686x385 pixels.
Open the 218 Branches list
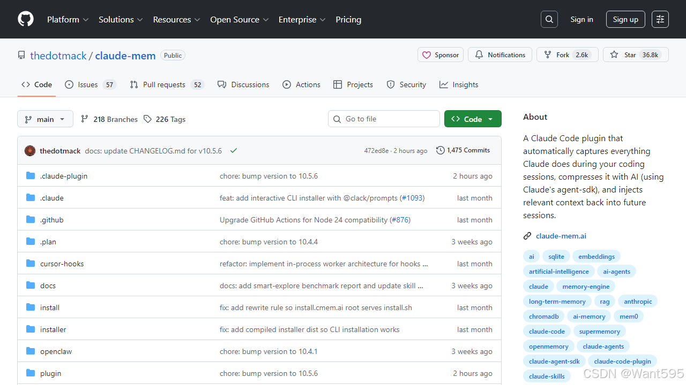click(x=109, y=119)
